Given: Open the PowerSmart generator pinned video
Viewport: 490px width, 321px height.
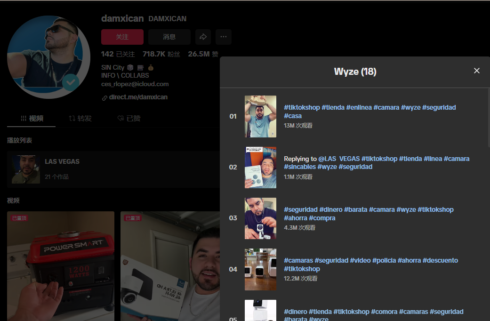Looking at the screenshot, I should pos(61,266).
